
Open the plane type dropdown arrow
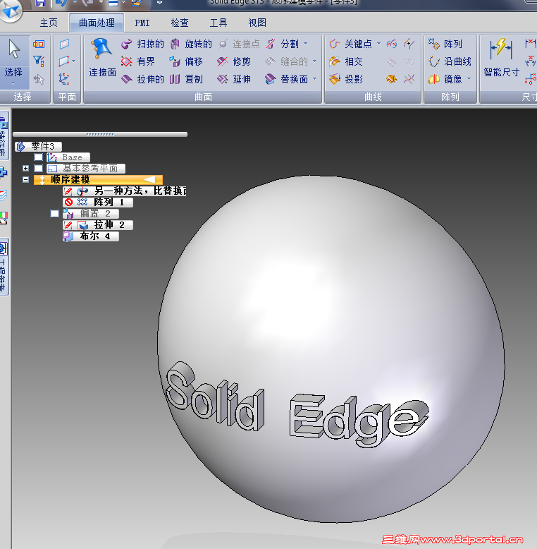[74, 61]
